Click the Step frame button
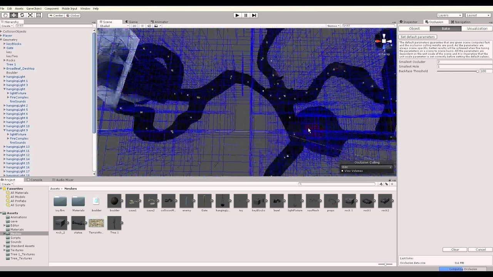The height and width of the screenshot is (277, 493). click(x=254, y=15)
